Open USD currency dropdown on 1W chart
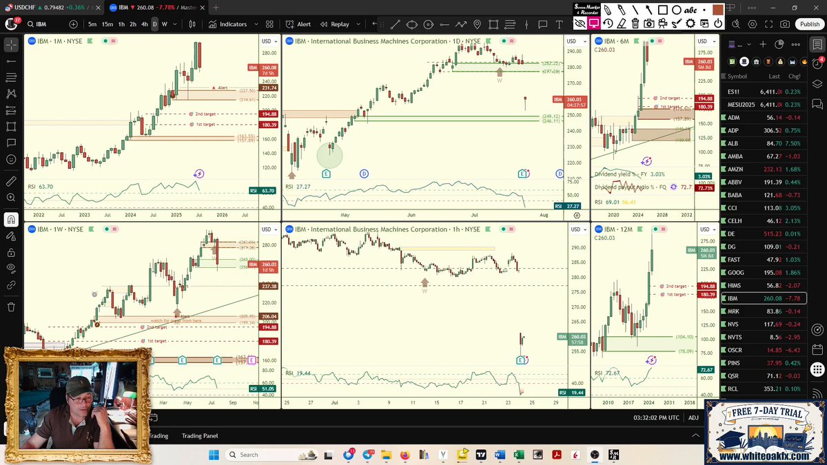827x465 pixels. click(x=268, y=229)
